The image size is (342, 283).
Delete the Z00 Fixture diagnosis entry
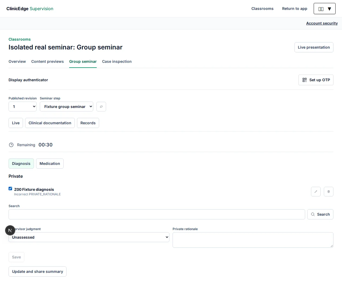click(329, 192)
